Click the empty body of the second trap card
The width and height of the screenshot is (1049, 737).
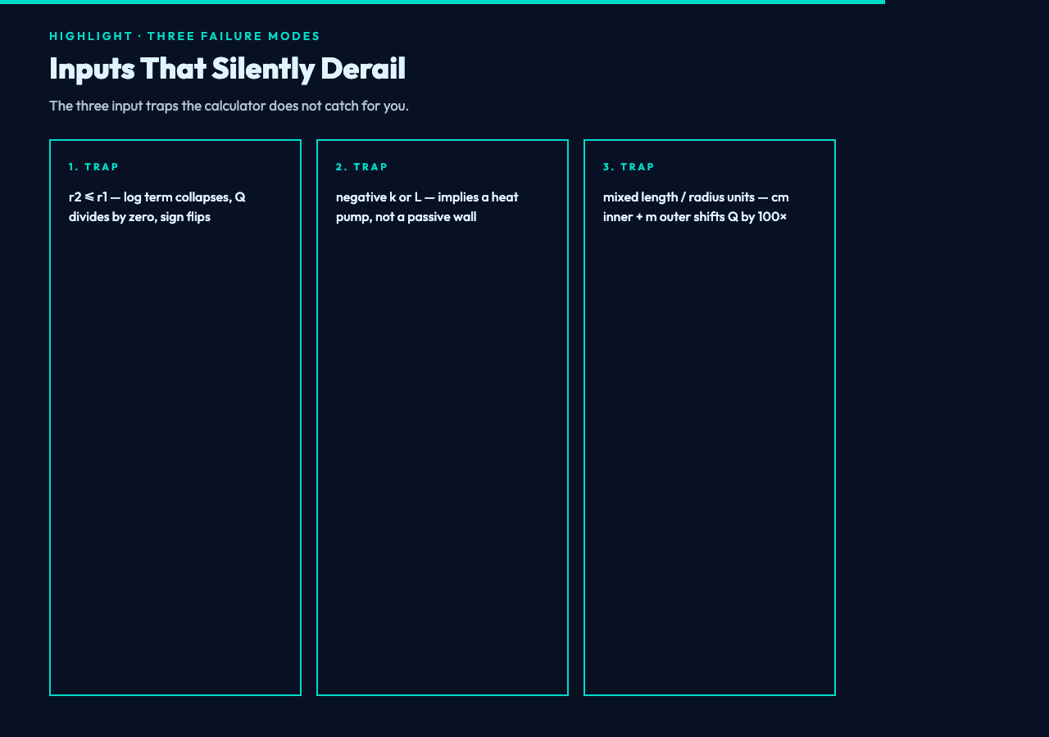(443, 459)
